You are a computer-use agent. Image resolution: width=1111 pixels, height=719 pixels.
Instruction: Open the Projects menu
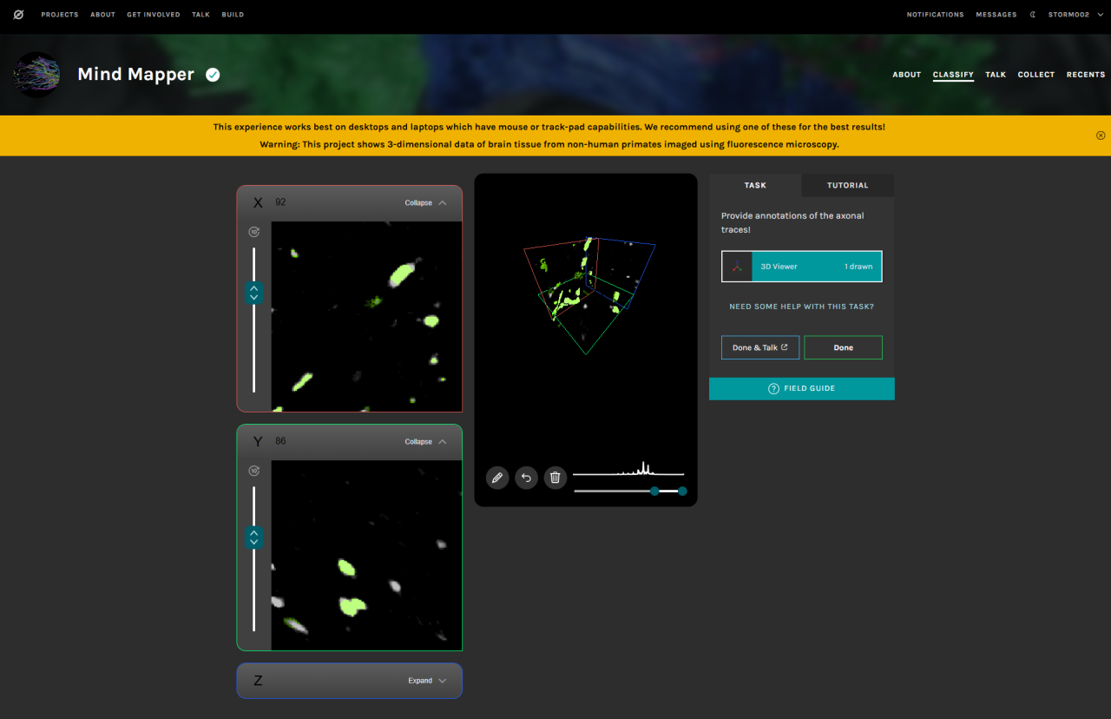tap(60, 15)
